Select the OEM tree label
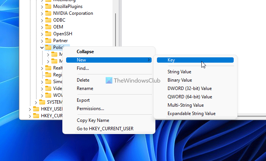Viewport: 266px width, 161px height. click(x=58, y=27)
